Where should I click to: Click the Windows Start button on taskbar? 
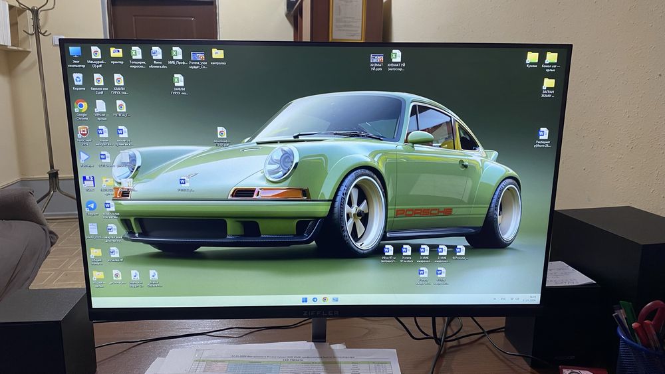pos(304,300)
